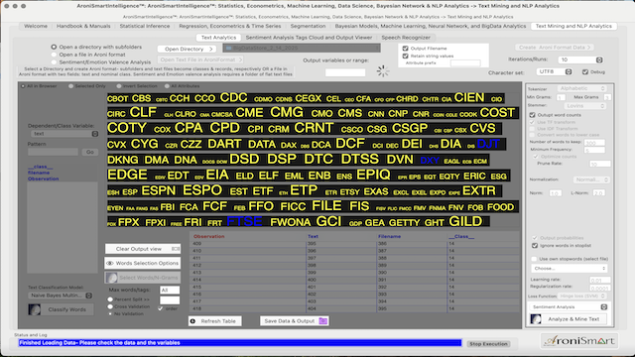Click the Max words/tags input field
635x357 pixels.
[x=170, y=291]
